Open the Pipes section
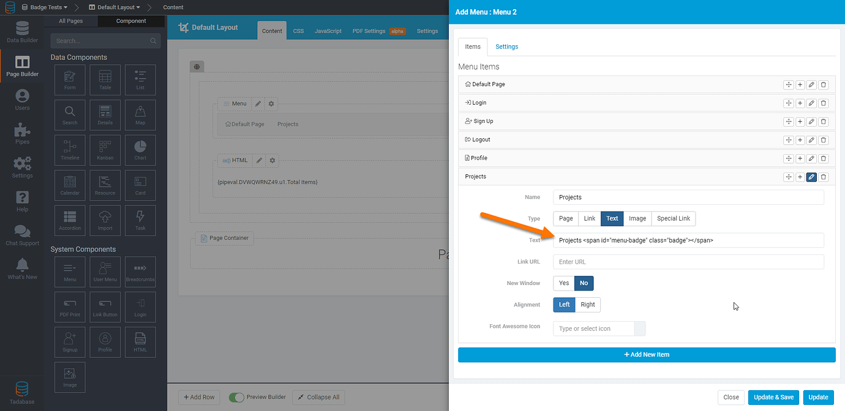The width and height of the screenshot is (845, 411). click(22, 131)
